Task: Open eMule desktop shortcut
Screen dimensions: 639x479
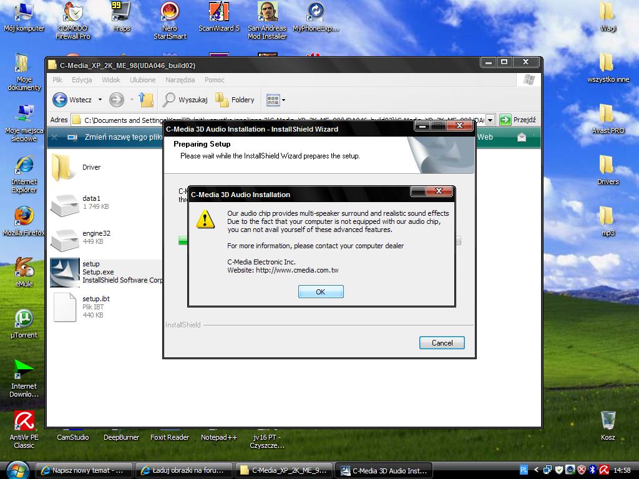Action: tap(24, 273)
